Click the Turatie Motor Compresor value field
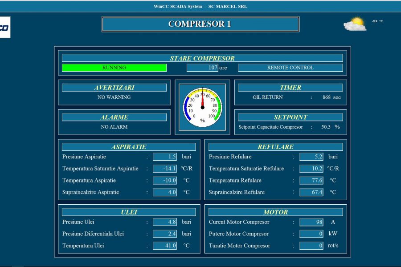Viewport: 401px width, 267px height. pyautogui.click(x=311, y=246)
